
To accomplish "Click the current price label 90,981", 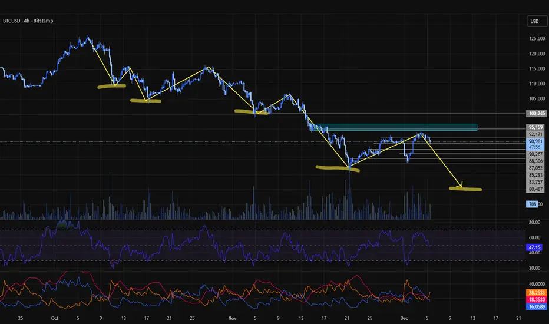I will pyautogui.click(x=535, y=141).
